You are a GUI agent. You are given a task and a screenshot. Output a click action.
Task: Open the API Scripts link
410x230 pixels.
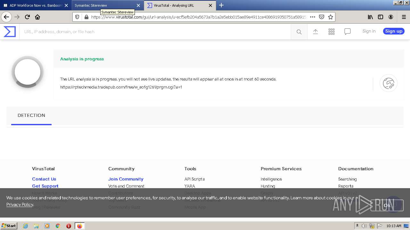pos(194,179)
